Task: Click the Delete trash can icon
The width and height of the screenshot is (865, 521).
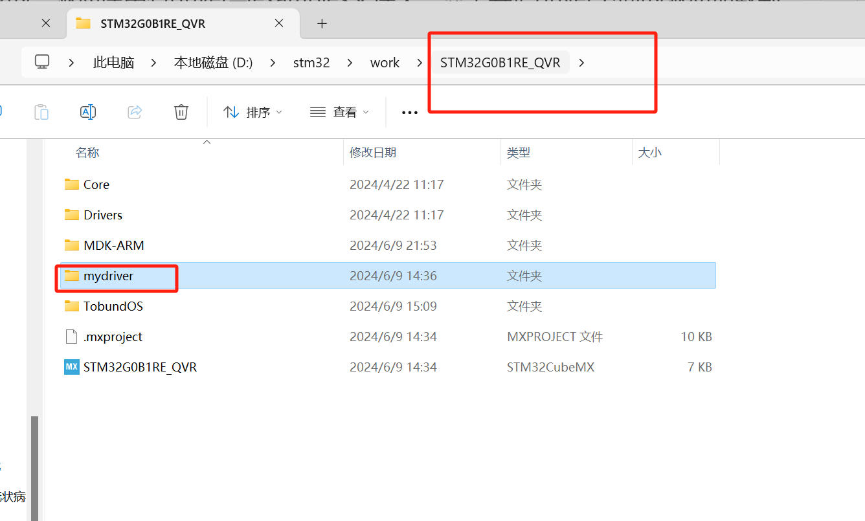Action: coord(181,112)
